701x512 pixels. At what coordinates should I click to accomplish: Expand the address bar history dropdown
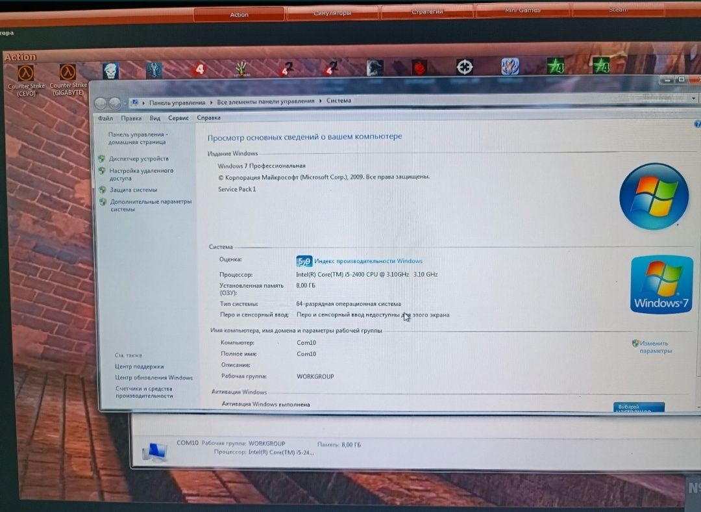693,98
